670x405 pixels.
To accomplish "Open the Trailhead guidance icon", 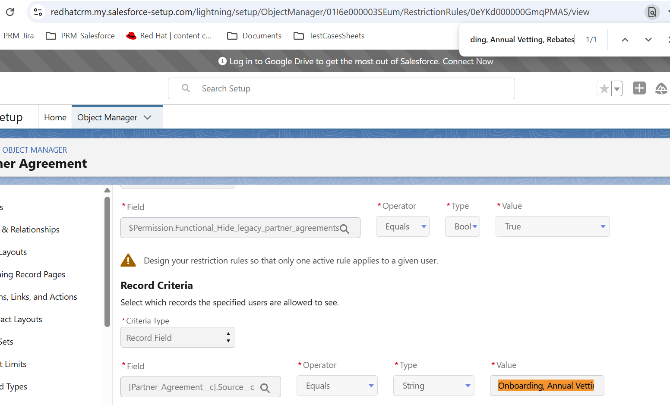I will [661, 89].
